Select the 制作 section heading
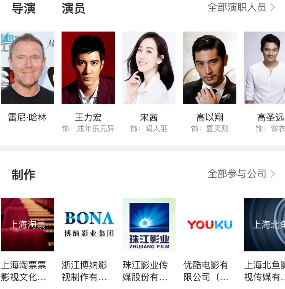Viewport: 285px width, 289px height. click(x=24, y=175)
